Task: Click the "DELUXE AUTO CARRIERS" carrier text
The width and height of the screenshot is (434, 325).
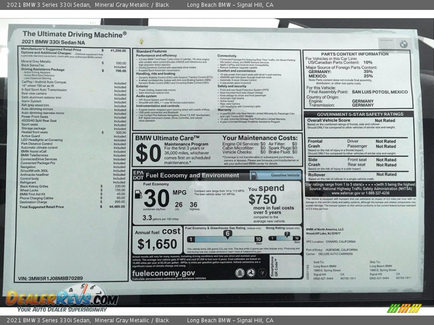Action: coord(335,254)
